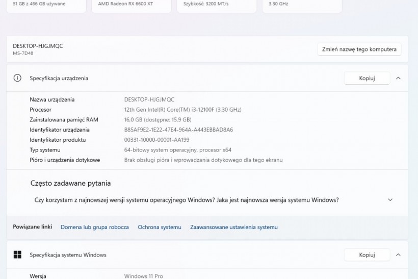Click the Identyfikator urządzenia value text
418x279 pixels.
tap(178, 130)
